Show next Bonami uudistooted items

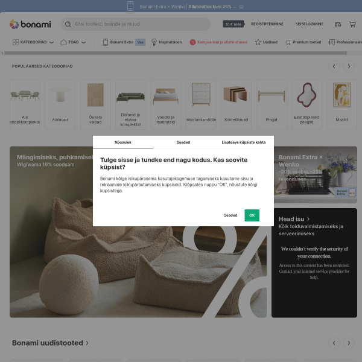click(349, 343)
